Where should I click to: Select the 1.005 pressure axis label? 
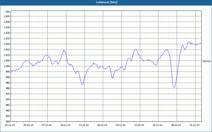click(x=7, y=61)
